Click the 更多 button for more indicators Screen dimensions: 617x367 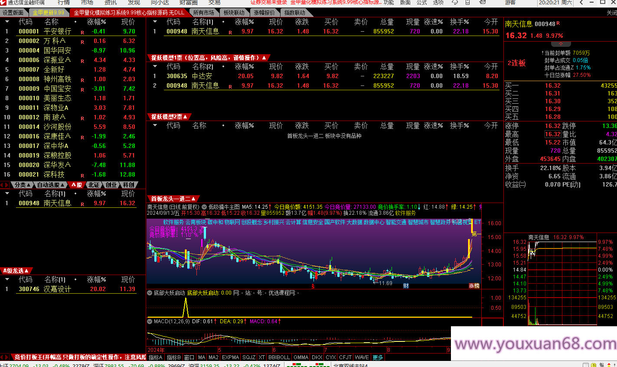377,357
